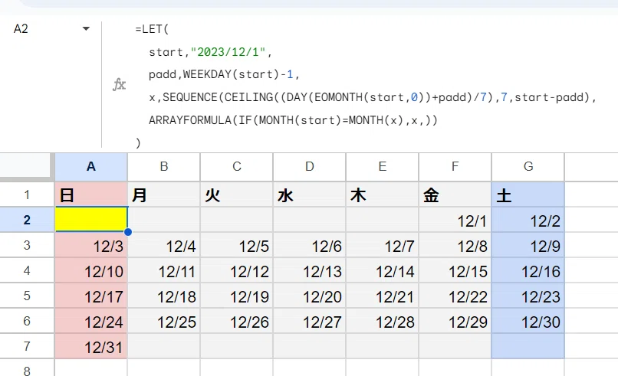This screenshot has height=376, width=618.
Task: Click the cell showing 12/13
Action: (310, 270)
